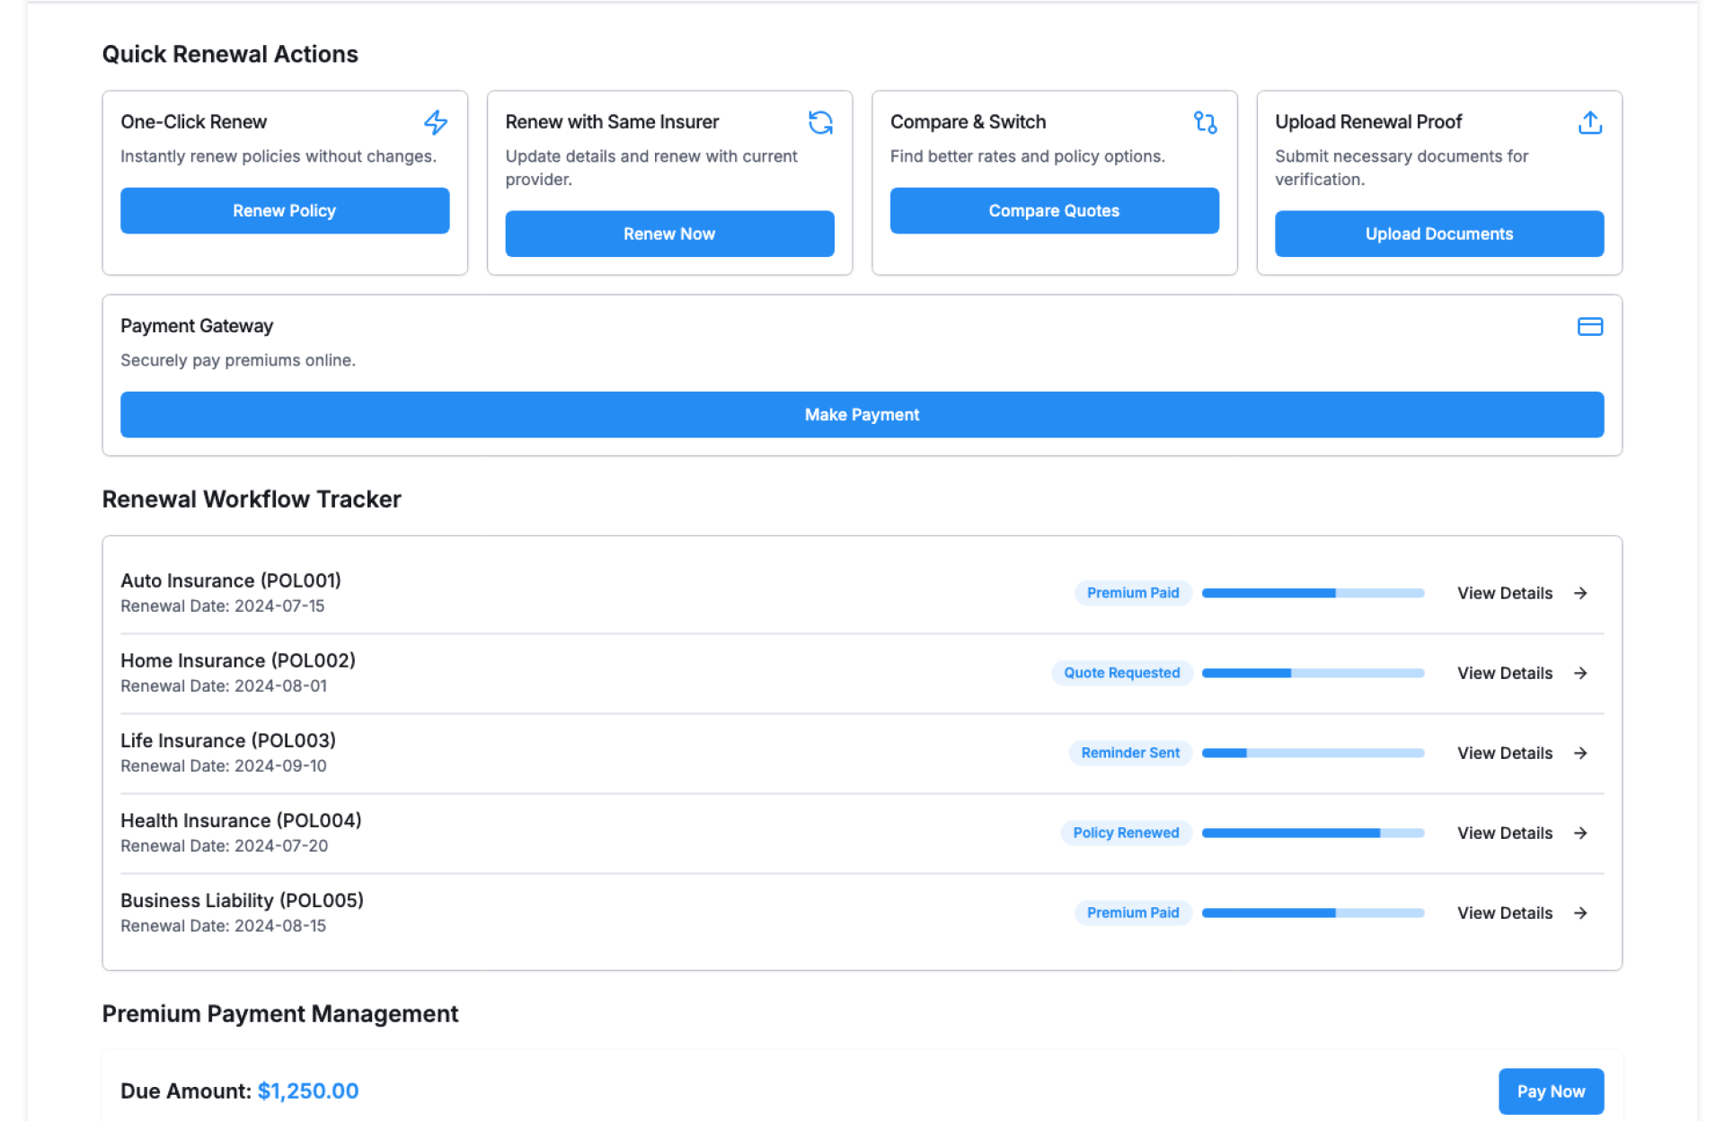Click Upload Documents button

1438,234
